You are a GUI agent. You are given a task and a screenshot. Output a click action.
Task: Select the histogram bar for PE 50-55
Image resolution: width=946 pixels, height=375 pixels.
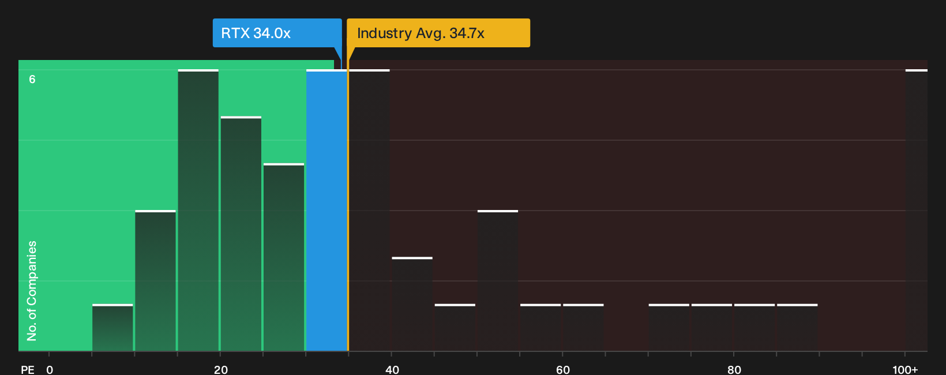(x=498, y=280)
